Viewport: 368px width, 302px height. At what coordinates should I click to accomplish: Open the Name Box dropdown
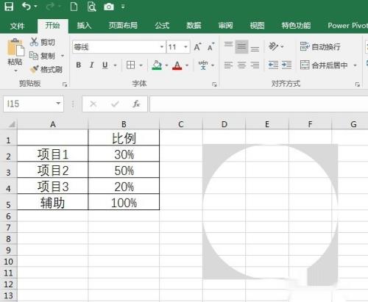(58, 104)
